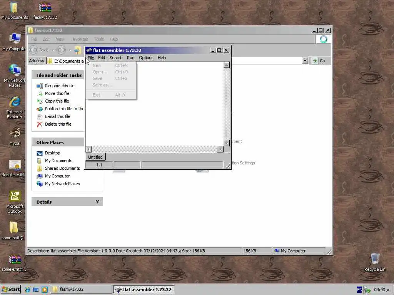Click the Rename this file icon
Screen dimensions: 394x295
pos(40,86)
